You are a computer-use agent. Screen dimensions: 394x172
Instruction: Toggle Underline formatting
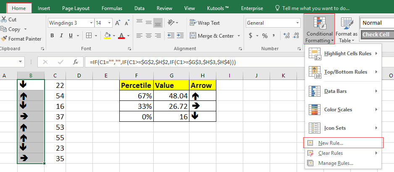point(71,36)
